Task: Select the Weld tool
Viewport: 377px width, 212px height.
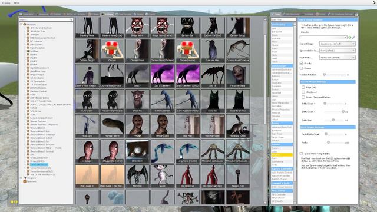Action: click(x=282, y=58)
